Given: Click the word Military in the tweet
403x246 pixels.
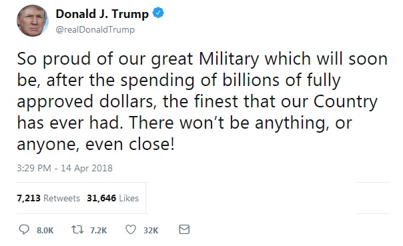Looking at the screenshot, I should [x=229, y=59].
